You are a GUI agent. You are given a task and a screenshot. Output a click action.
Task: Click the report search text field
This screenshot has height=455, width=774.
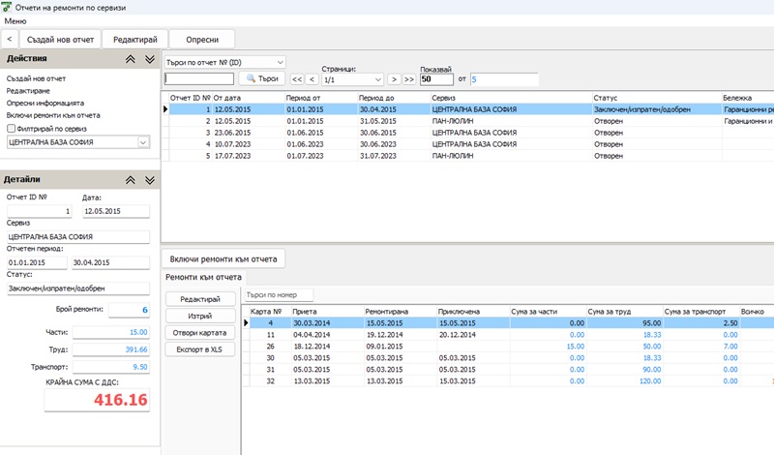point(199,79)
